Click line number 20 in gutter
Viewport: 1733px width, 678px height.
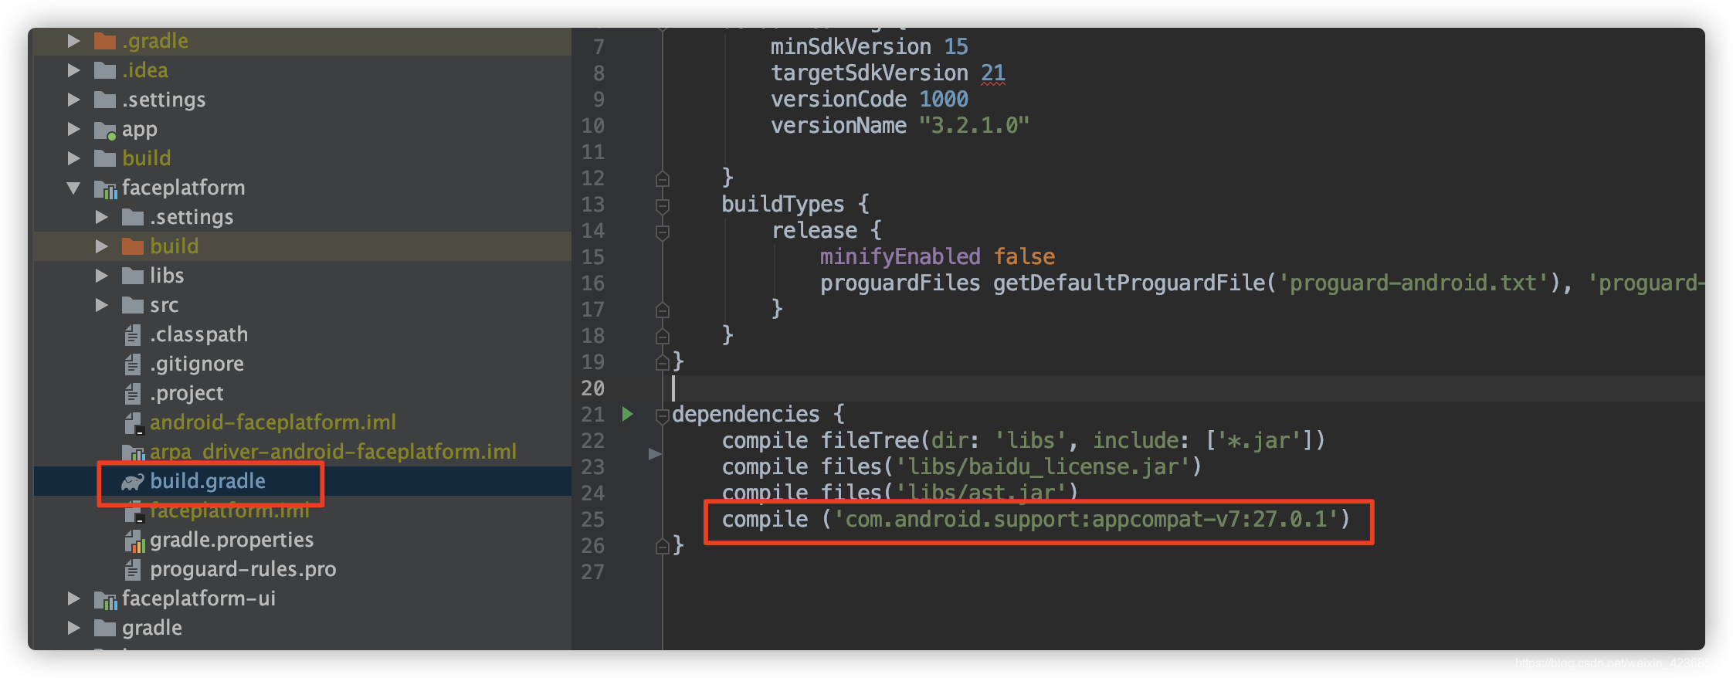coord(592,388)
